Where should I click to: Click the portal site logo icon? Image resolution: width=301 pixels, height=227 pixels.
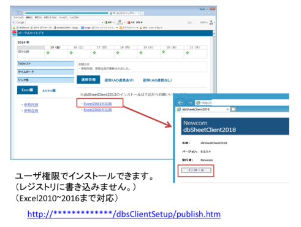tap(14, 33)
